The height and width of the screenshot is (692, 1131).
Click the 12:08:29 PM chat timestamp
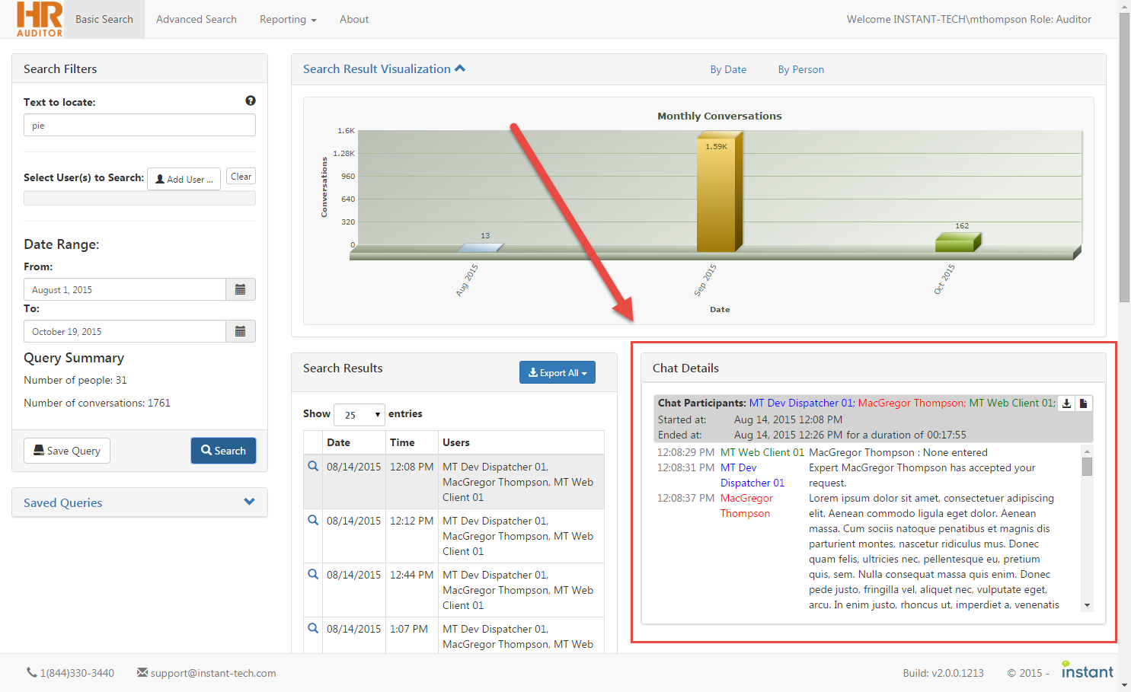(x=685, y=452)
